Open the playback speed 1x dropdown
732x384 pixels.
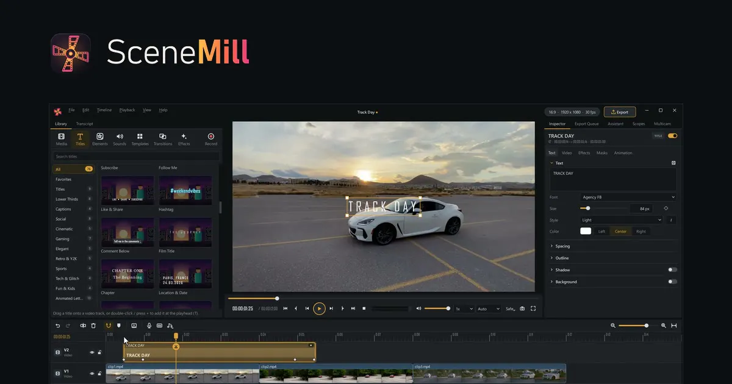pos(463,309)
